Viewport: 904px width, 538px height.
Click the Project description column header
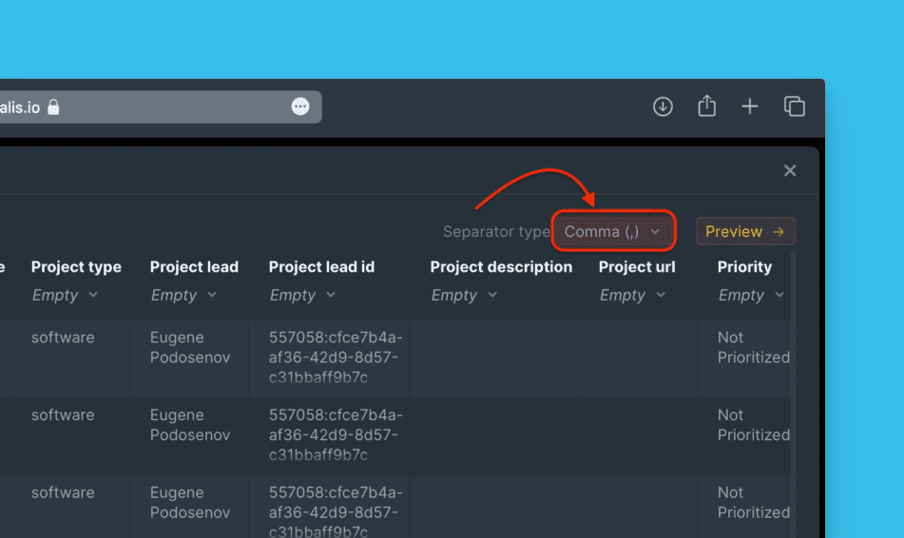pos(501,267)
